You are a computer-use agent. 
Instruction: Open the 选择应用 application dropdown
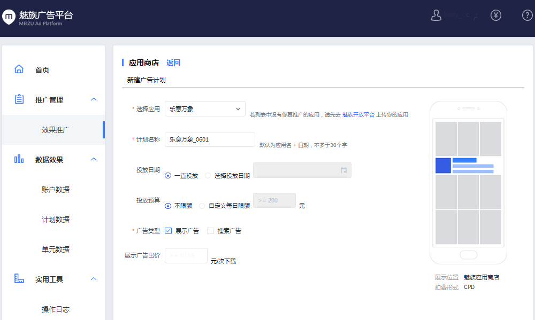coord(205,108)
